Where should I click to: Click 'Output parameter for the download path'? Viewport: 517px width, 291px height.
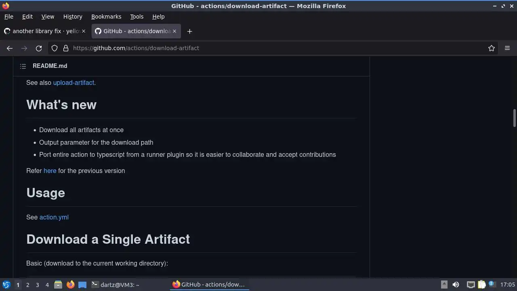pyautogui.click(x=96, y=142)
